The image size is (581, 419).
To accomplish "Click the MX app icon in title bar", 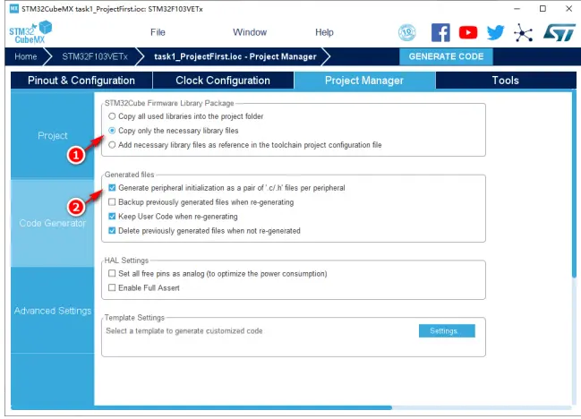I will 14,8.
